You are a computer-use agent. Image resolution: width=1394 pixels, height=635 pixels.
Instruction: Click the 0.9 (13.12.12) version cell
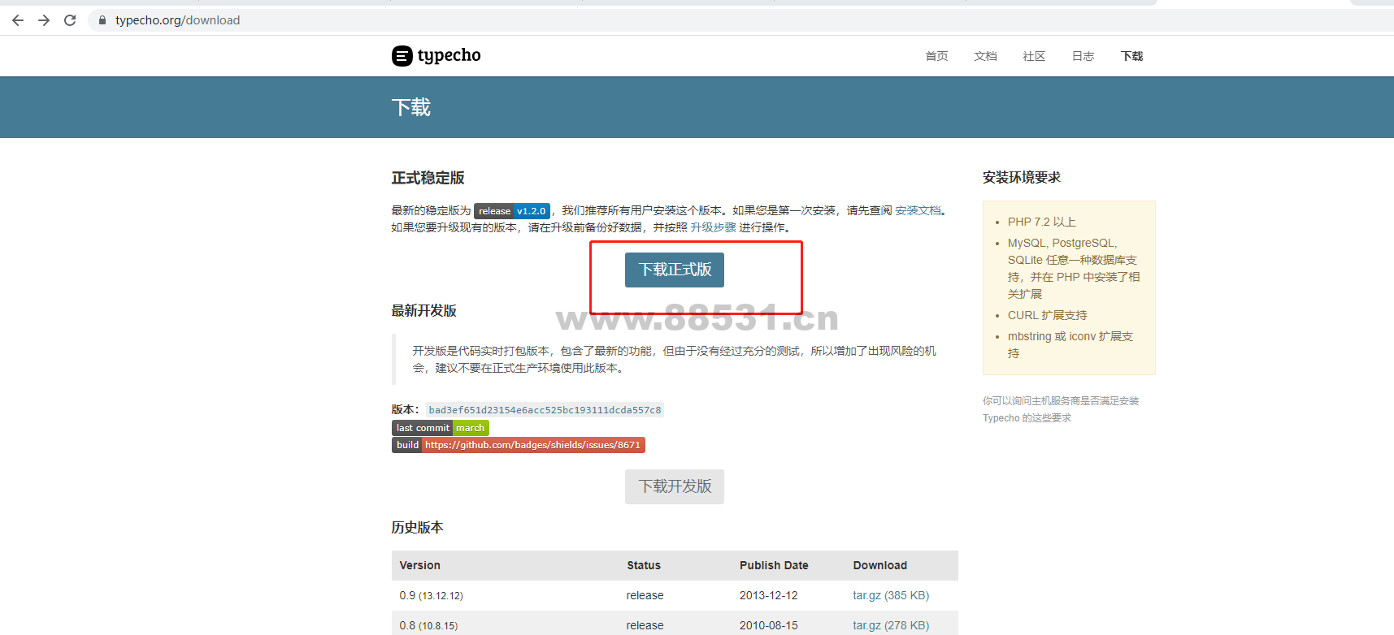pyautogui.click(x=431, y=595)
